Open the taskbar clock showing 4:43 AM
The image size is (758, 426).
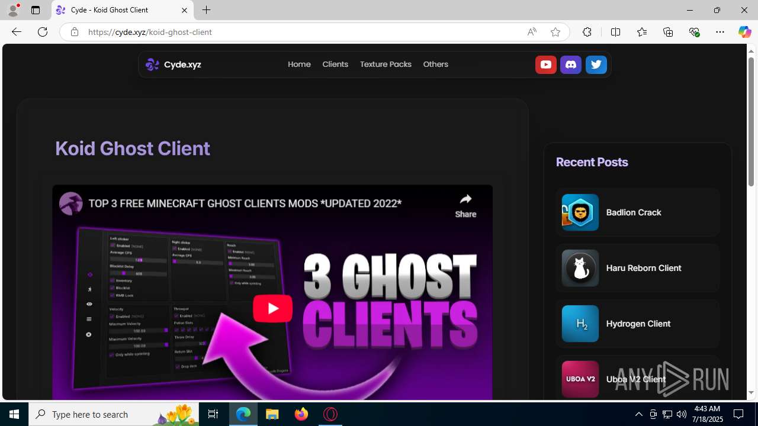707,414
